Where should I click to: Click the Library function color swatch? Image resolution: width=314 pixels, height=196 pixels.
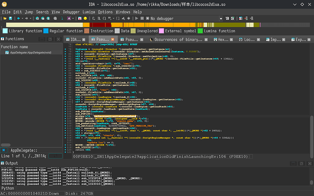pyautogui.click(x=5, y=31)
